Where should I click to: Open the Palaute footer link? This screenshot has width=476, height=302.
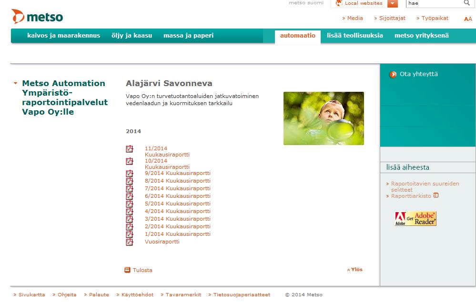[99, 294]
